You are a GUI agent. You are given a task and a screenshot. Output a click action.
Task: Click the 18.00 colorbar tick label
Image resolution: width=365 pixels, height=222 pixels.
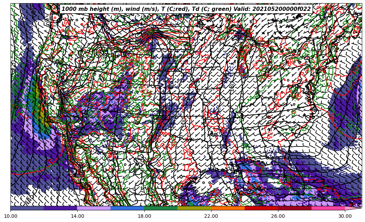coord(144,216)
